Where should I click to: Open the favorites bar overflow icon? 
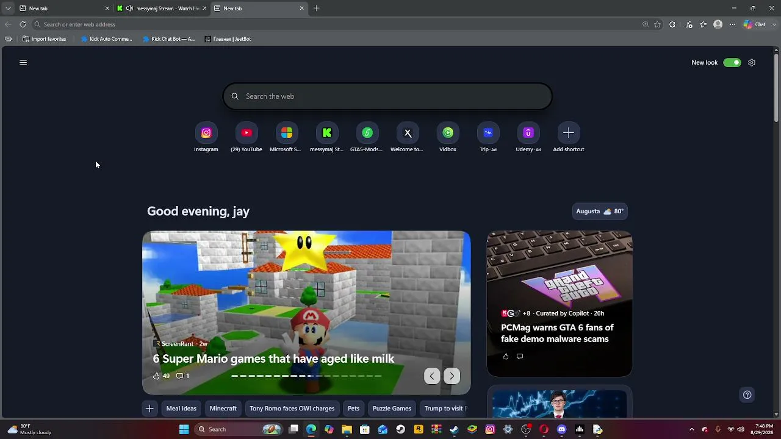pyautogui.click(x=8, y=39)
